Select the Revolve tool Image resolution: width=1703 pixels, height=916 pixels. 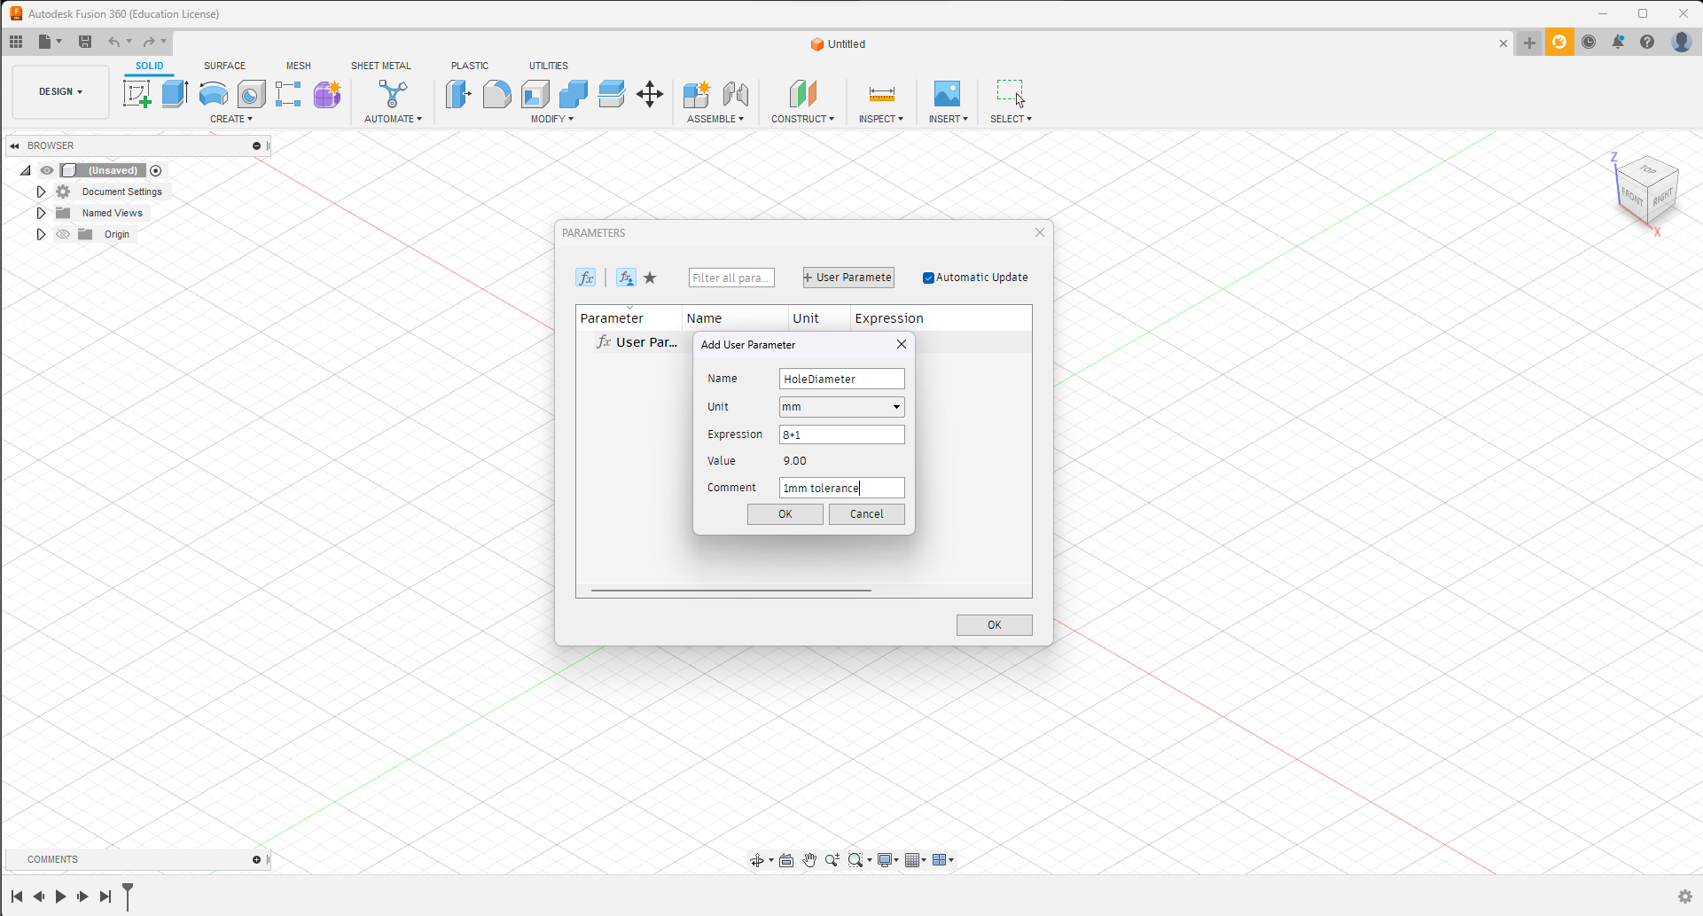(214, 94)
